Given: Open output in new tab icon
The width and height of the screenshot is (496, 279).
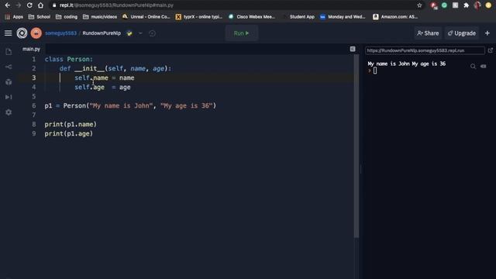Looking at the screenshot, I should [491, 50].
